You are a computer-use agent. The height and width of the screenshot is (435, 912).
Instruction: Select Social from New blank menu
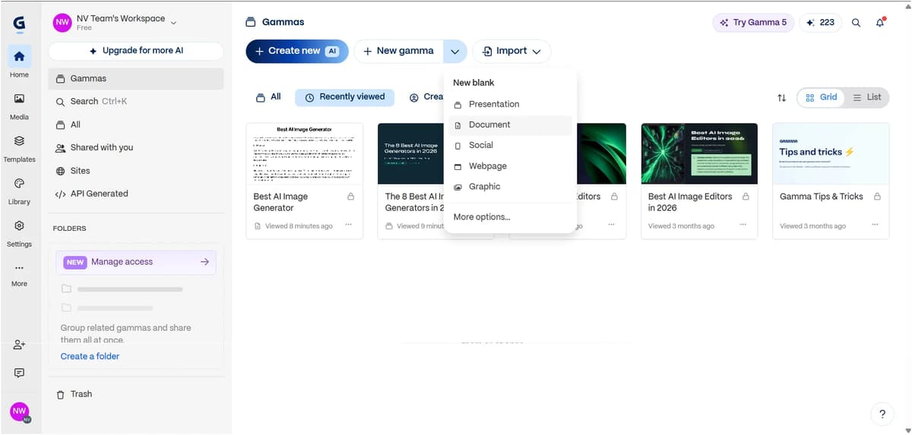(x=510, y=145)
